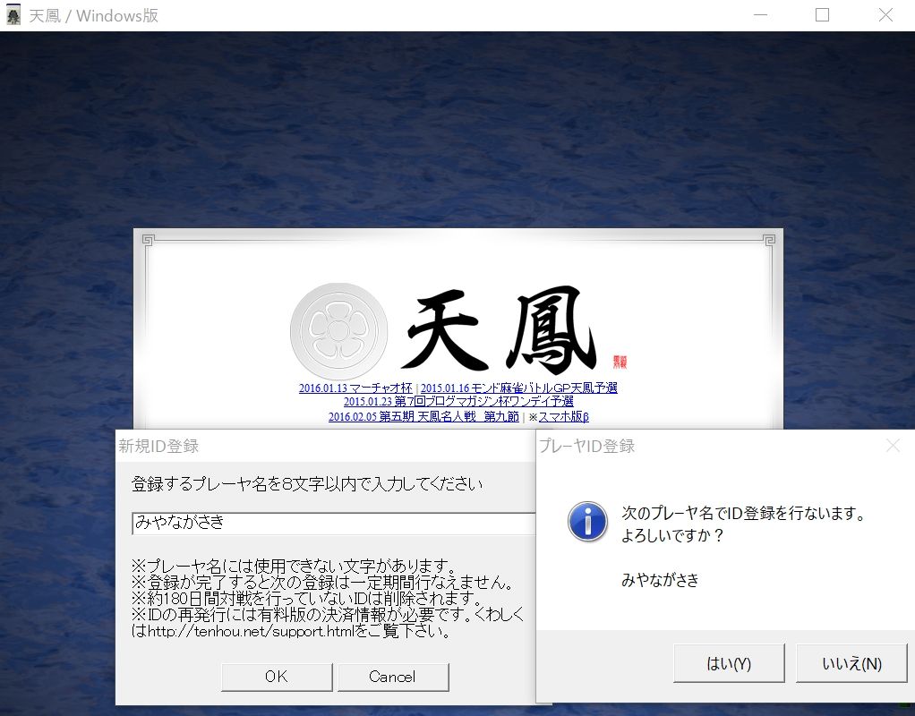Close the プレーヤID登録 confirmation dialog
The image size is (915, 716).
click(x=893, y=447)
